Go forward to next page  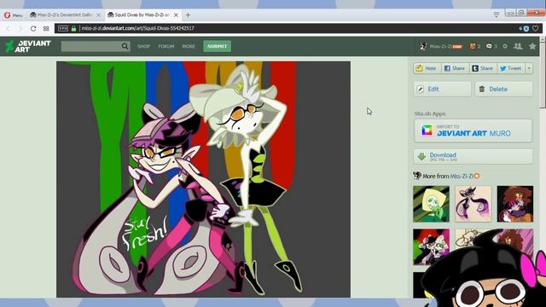pos(20,28)
